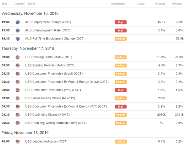Click the Australia flag beside AUD Unemployment Rate
The image size is (185, 145).
(17, 30)
